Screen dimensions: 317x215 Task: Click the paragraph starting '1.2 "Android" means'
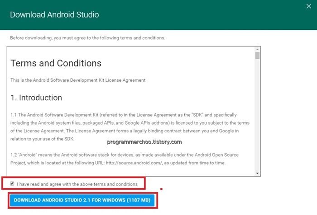pyautogui.click(x=125, y=159)
